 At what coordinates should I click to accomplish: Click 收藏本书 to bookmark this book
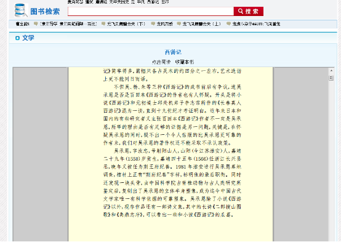coord(185,62)
